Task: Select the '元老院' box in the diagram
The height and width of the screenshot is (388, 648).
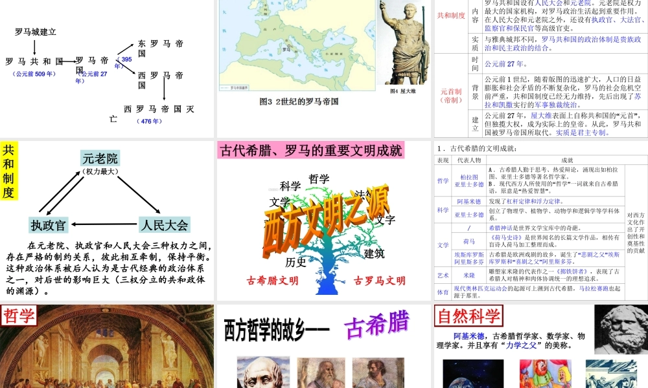Action: pyautogui.click(x=100, y=158)
